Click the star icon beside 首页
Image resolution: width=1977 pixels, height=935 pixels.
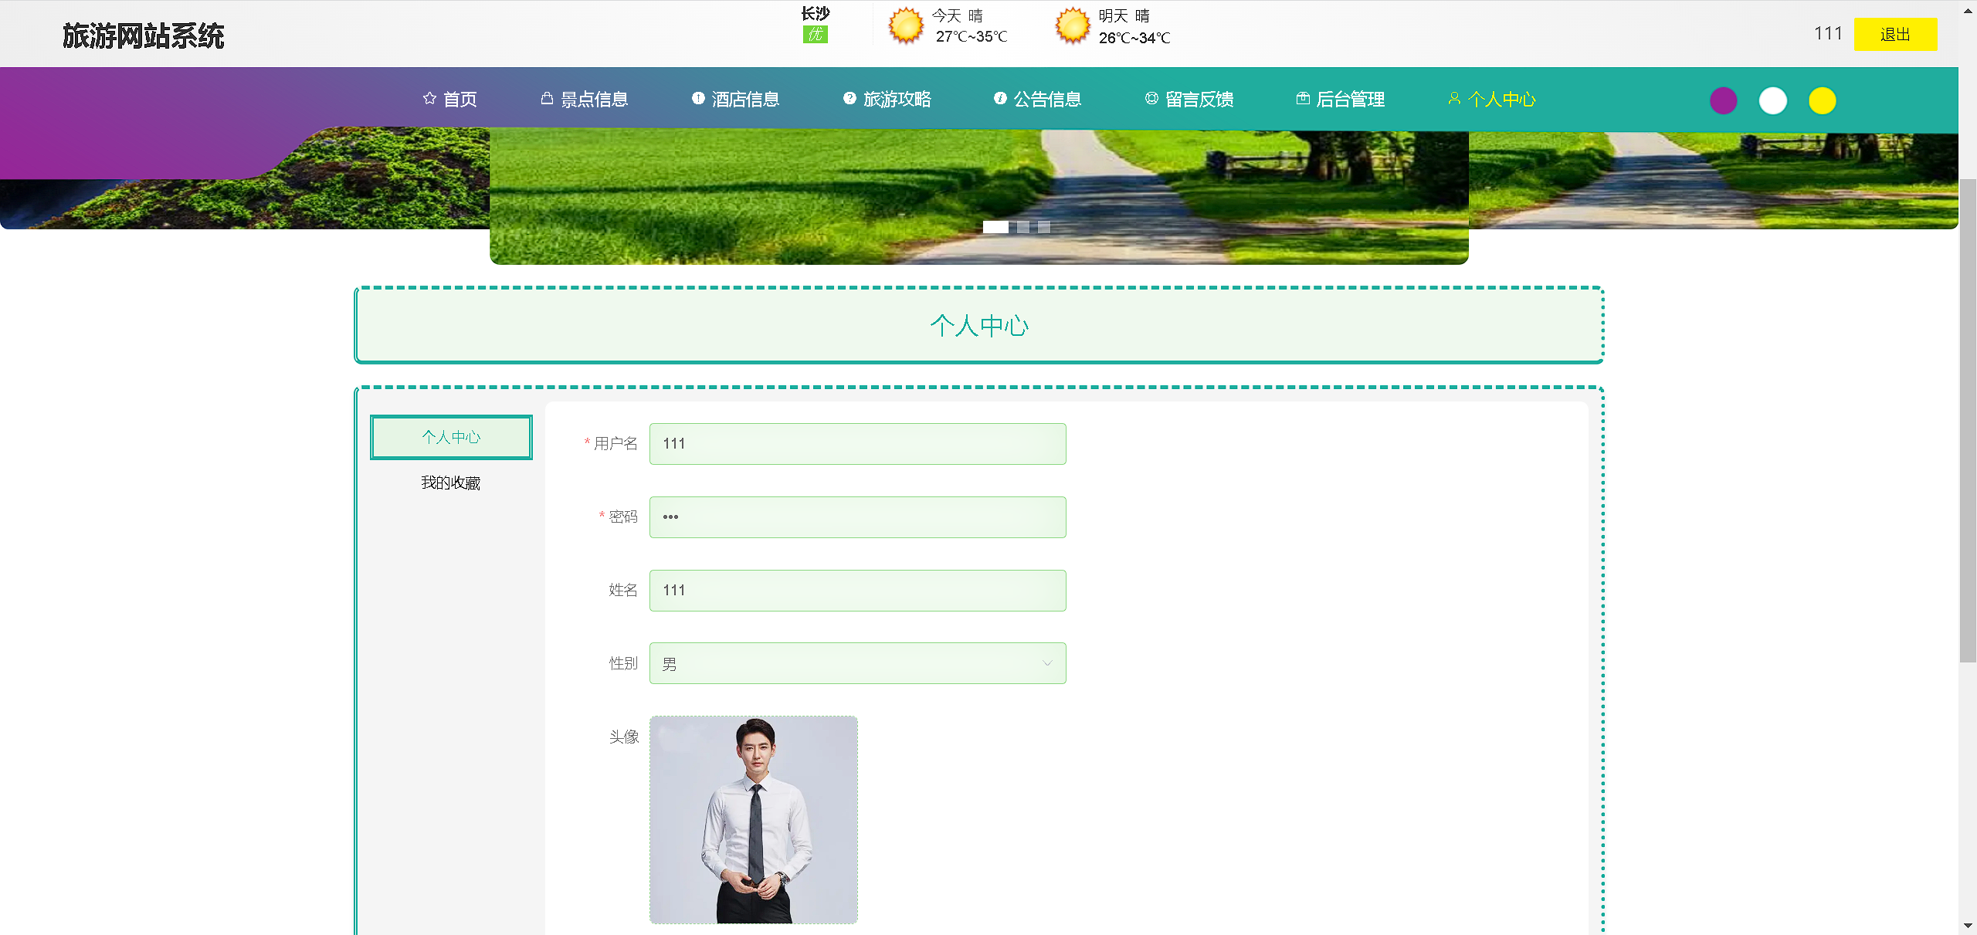point(429,98)
